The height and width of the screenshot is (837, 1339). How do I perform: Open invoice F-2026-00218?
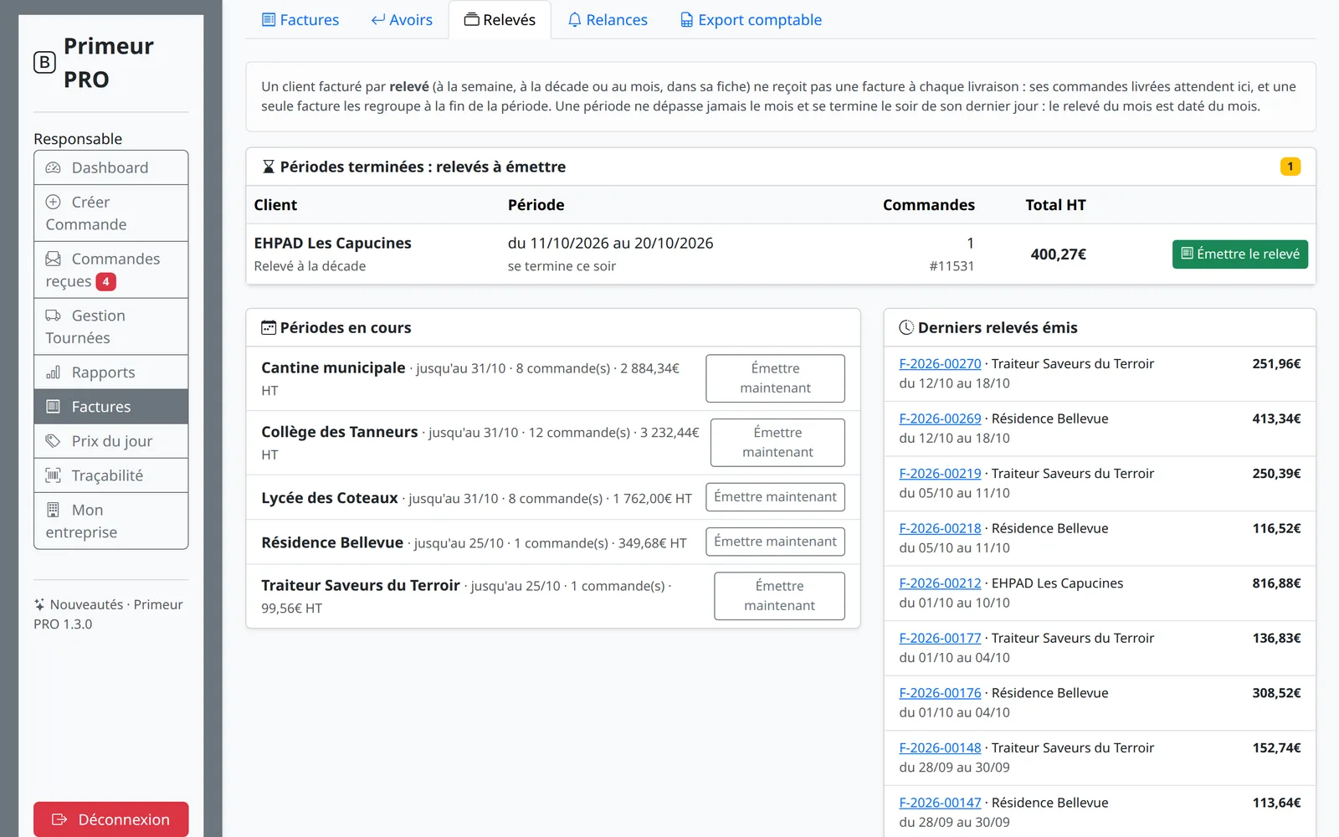pos(940,528)
